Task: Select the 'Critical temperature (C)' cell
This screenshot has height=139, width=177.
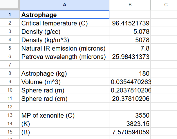Action: pos(64,23)
